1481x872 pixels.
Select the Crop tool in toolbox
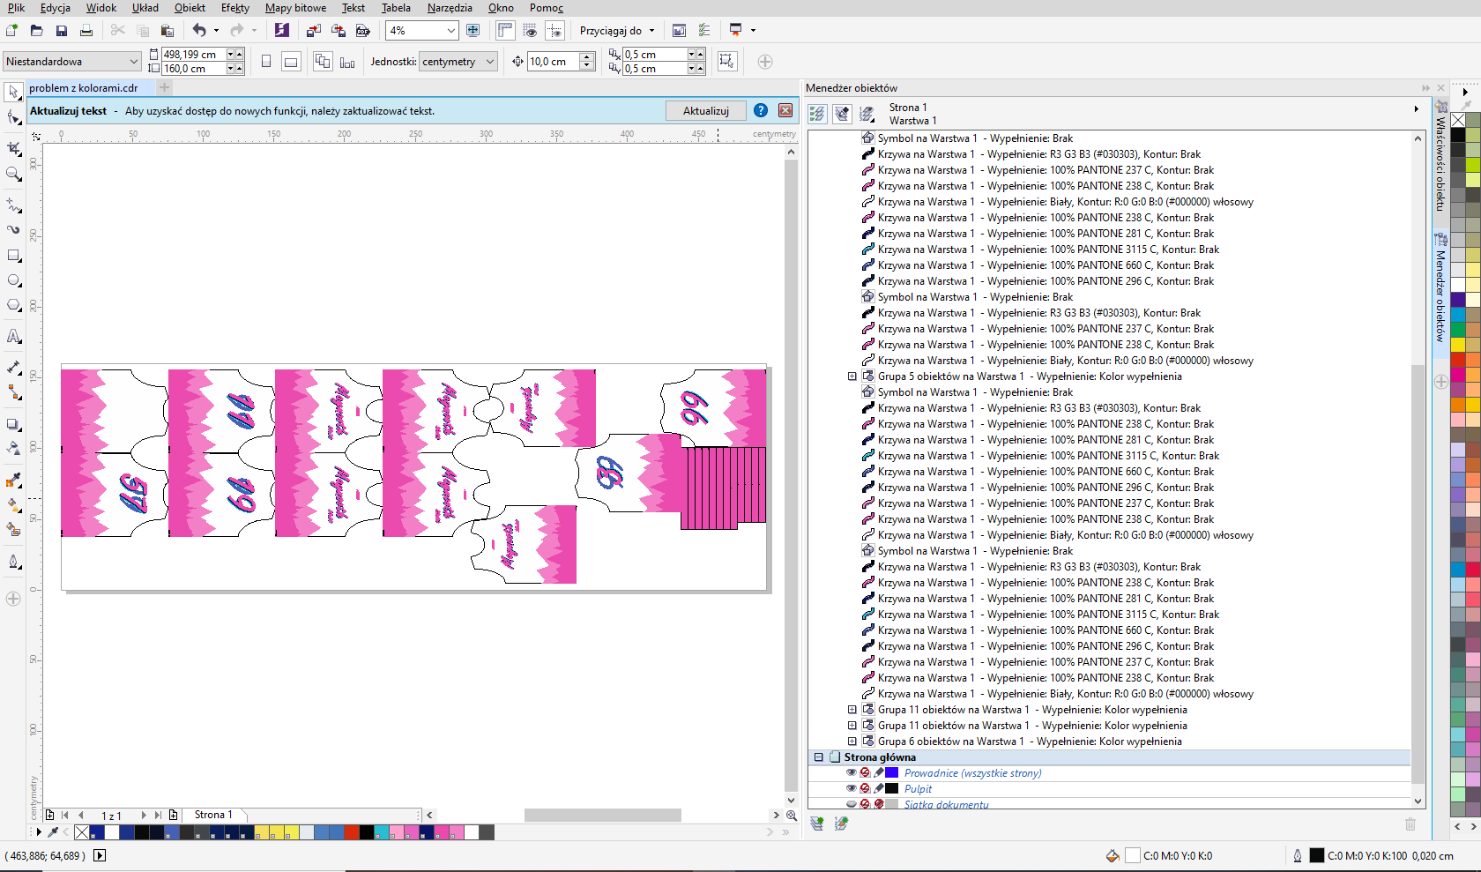14,148
